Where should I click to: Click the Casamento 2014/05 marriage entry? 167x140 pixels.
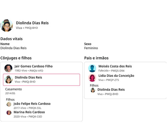coord(13,91)
